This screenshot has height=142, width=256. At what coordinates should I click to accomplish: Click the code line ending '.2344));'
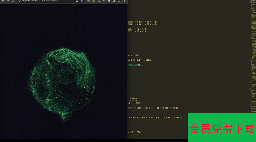click(133, 98)
